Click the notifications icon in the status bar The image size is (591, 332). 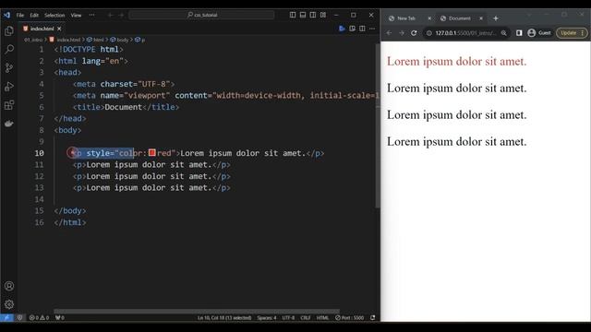(x=373, y=317)
